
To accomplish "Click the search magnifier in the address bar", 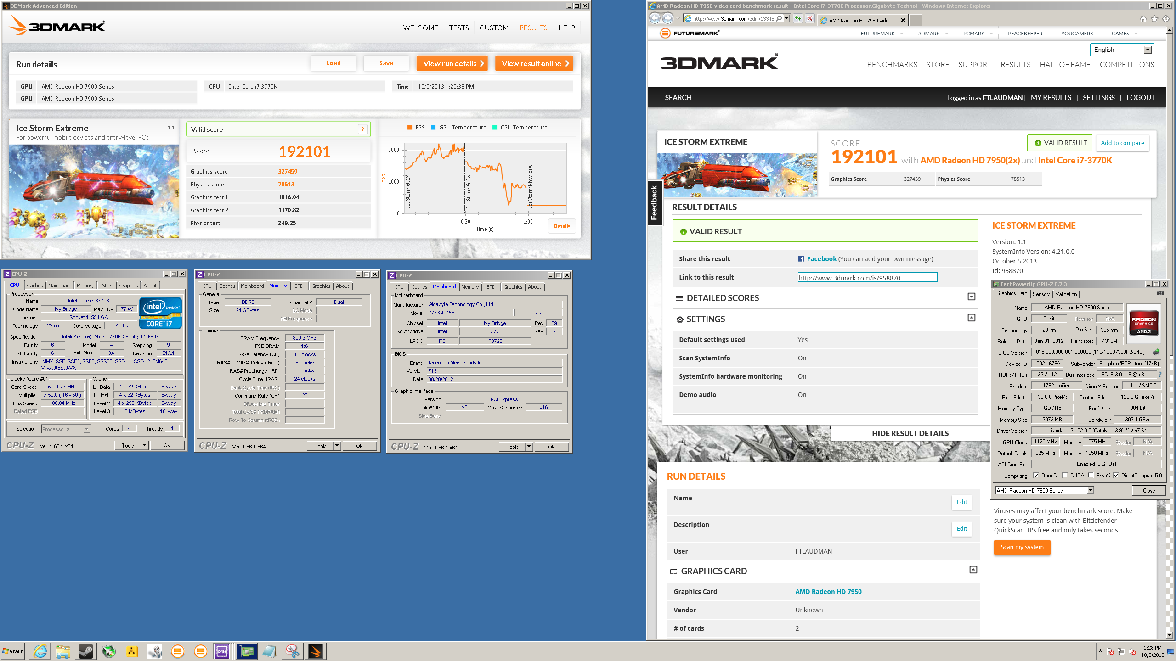I will (x=779, y=19).
